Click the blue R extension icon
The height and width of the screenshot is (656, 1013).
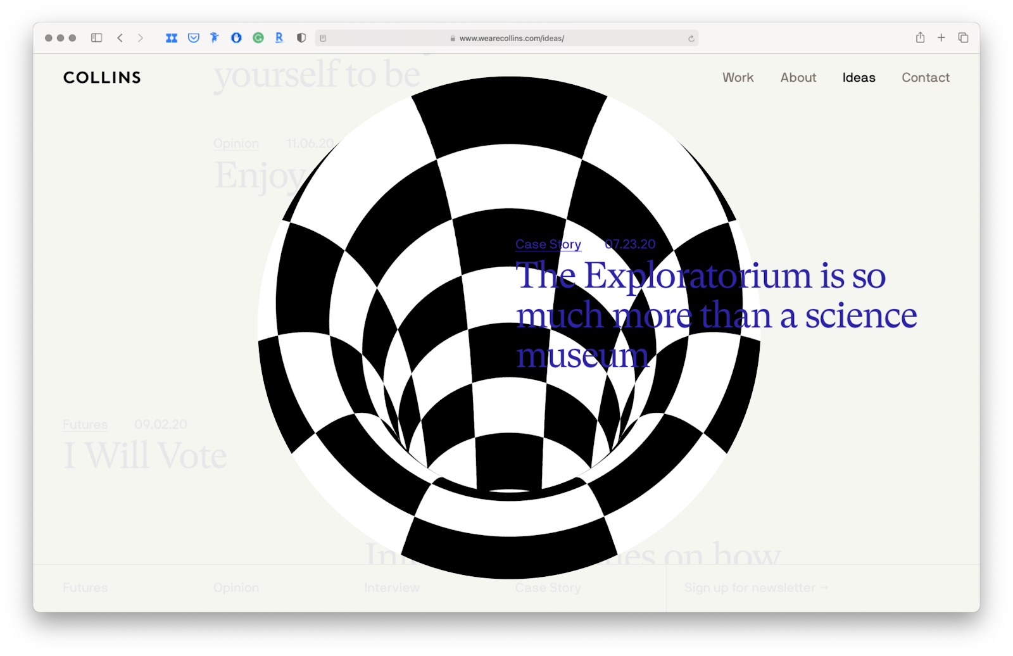[x=279, y=38]
